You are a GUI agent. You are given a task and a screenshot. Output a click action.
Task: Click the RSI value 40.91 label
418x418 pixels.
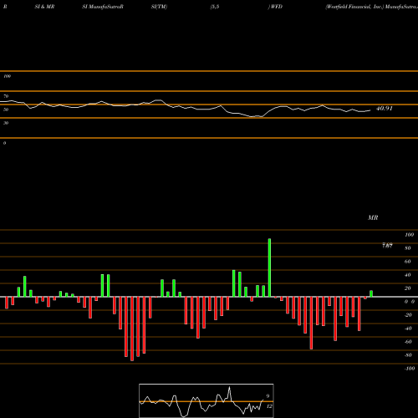385,109
